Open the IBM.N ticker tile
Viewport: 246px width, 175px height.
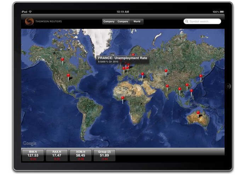tap(33, 155)
